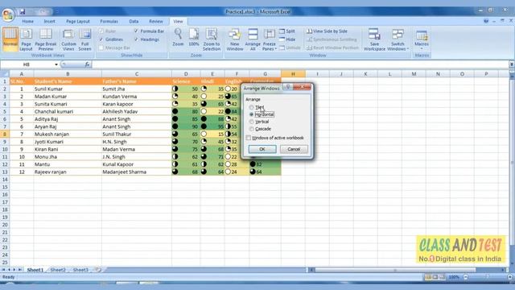
Task: Open a New Window
Action: (234, 39)
